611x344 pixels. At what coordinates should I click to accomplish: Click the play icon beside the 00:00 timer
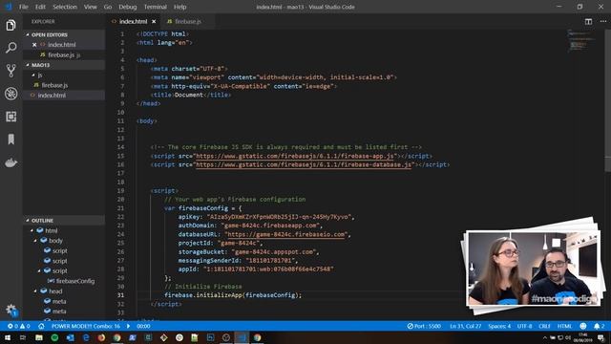click(128, 326)
